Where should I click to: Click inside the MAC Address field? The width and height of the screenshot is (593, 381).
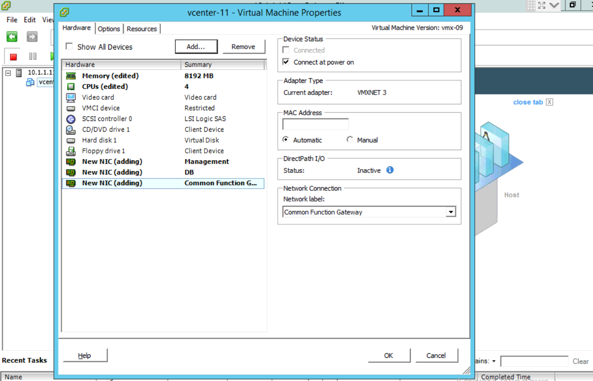tap(315, 124)
